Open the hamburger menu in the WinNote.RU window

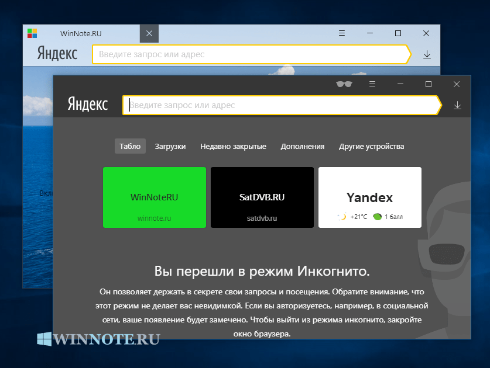coord(342,33)
